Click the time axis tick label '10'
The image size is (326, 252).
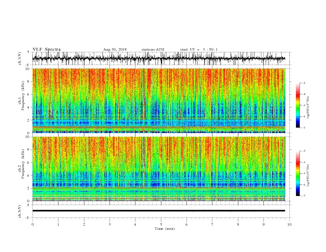click(x=289, y=224)
